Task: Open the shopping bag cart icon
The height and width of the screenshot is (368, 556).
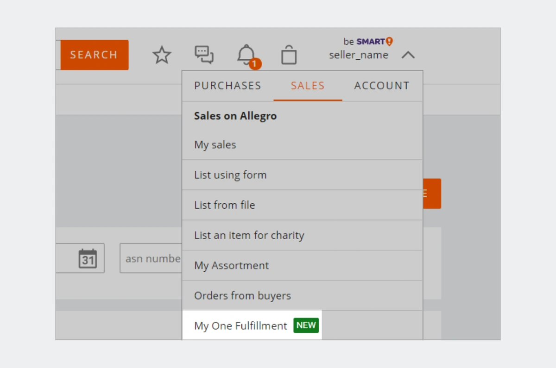Action: click(289, 55)
